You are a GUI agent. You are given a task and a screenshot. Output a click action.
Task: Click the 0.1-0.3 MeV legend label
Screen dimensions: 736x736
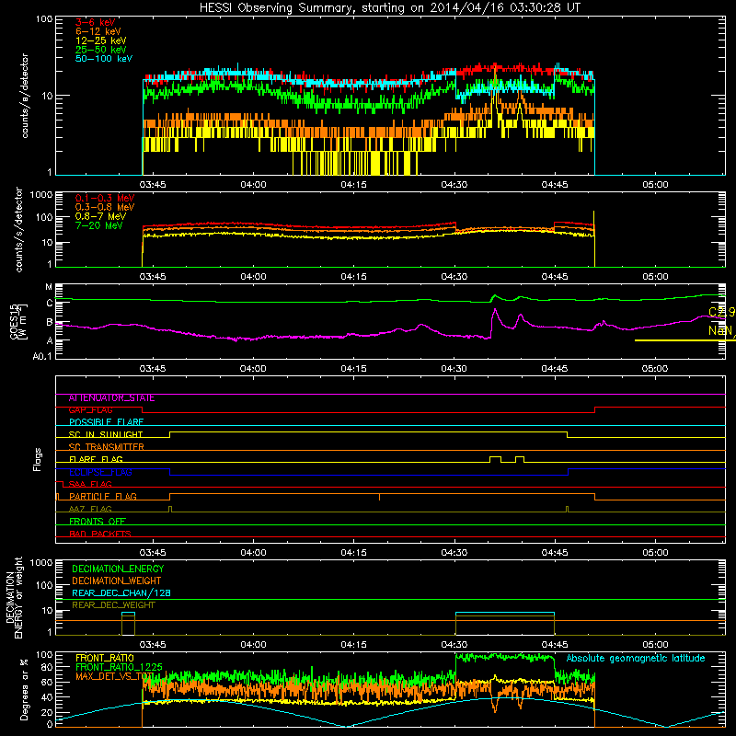click(105, 198)
